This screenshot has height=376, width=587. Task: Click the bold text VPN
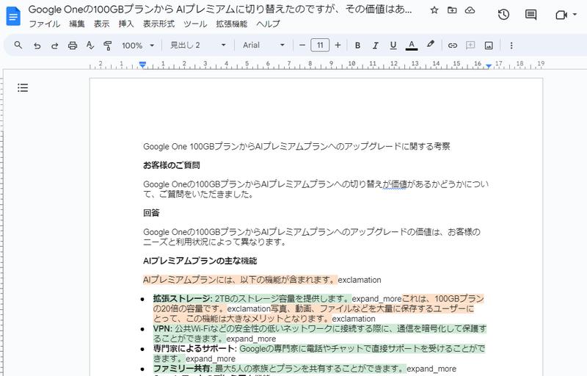tap(161, 329)
